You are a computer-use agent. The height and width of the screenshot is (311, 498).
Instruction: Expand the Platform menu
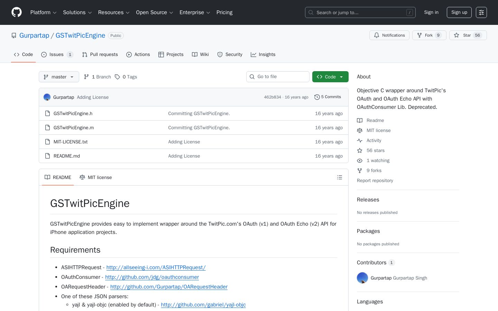[44, 12]
